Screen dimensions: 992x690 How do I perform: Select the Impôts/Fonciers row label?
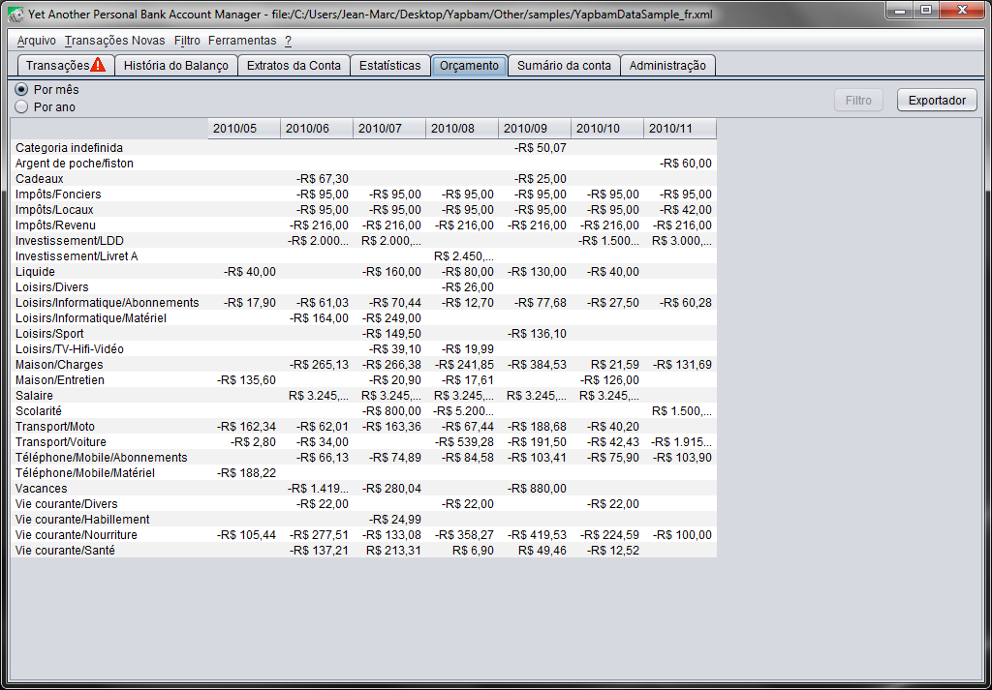(58, 194)
